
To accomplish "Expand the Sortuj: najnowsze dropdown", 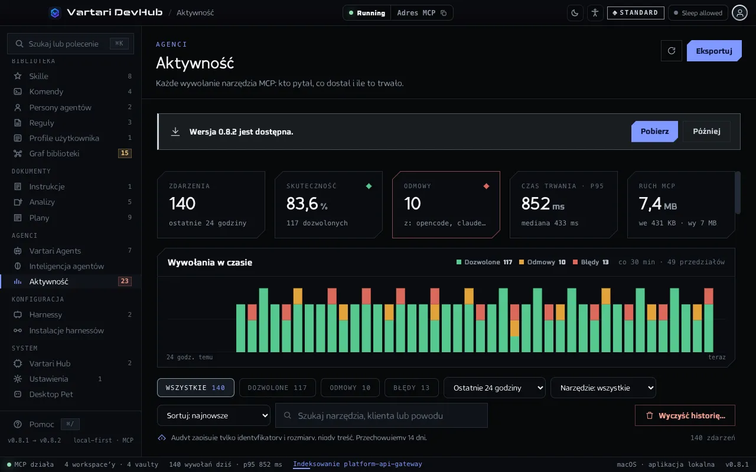I will [x=214, y=415].
